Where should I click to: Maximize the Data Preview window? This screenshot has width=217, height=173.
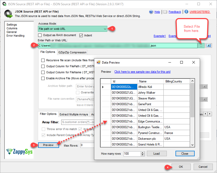tap(182, 63)
